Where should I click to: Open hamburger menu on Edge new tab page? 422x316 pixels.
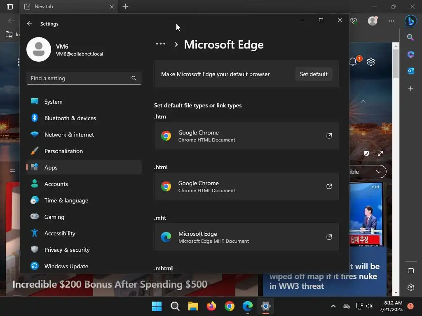tap(12, 171)
